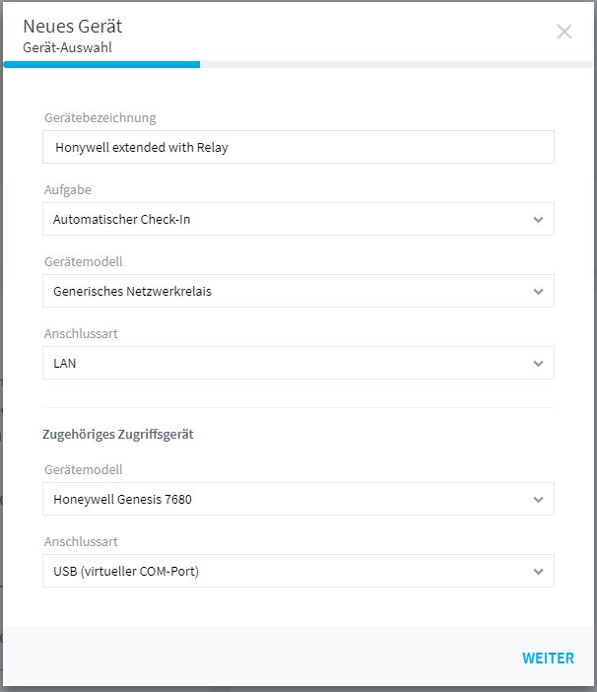The width and height of the screenshot is (597, 692).
Task: Click the chevron next to LAN
Action: [x=538, y=363]
